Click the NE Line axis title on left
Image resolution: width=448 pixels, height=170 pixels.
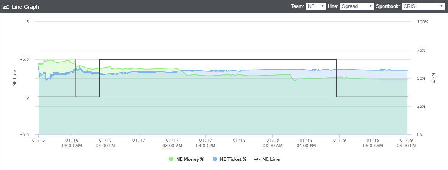click(15, 78)
